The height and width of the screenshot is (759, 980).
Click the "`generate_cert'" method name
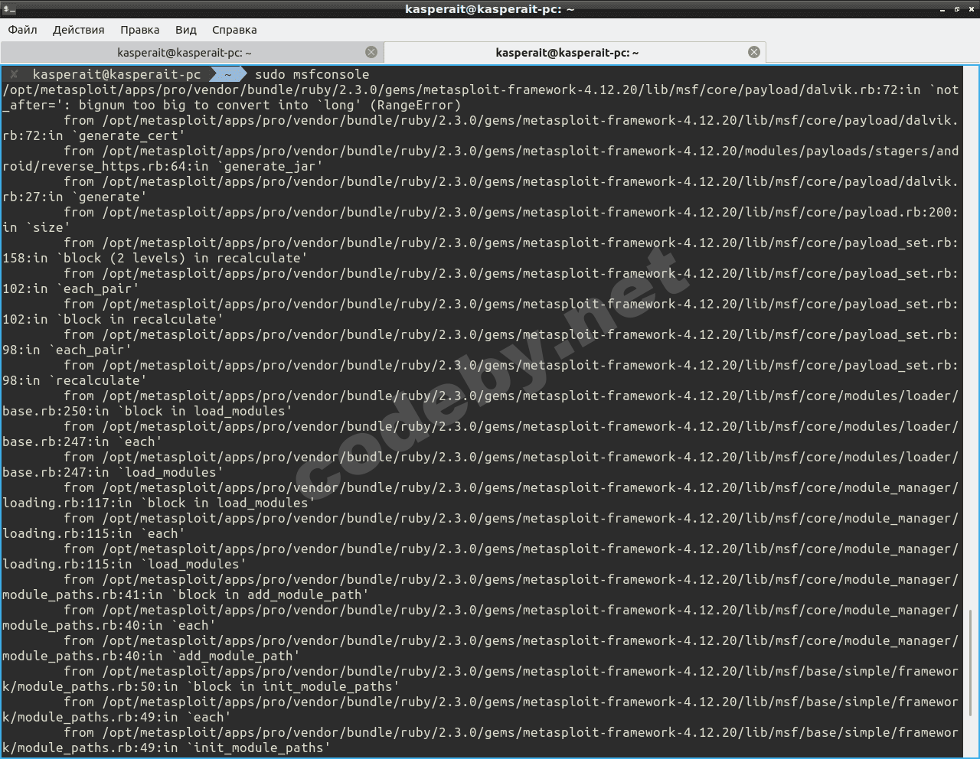(128, 135)
